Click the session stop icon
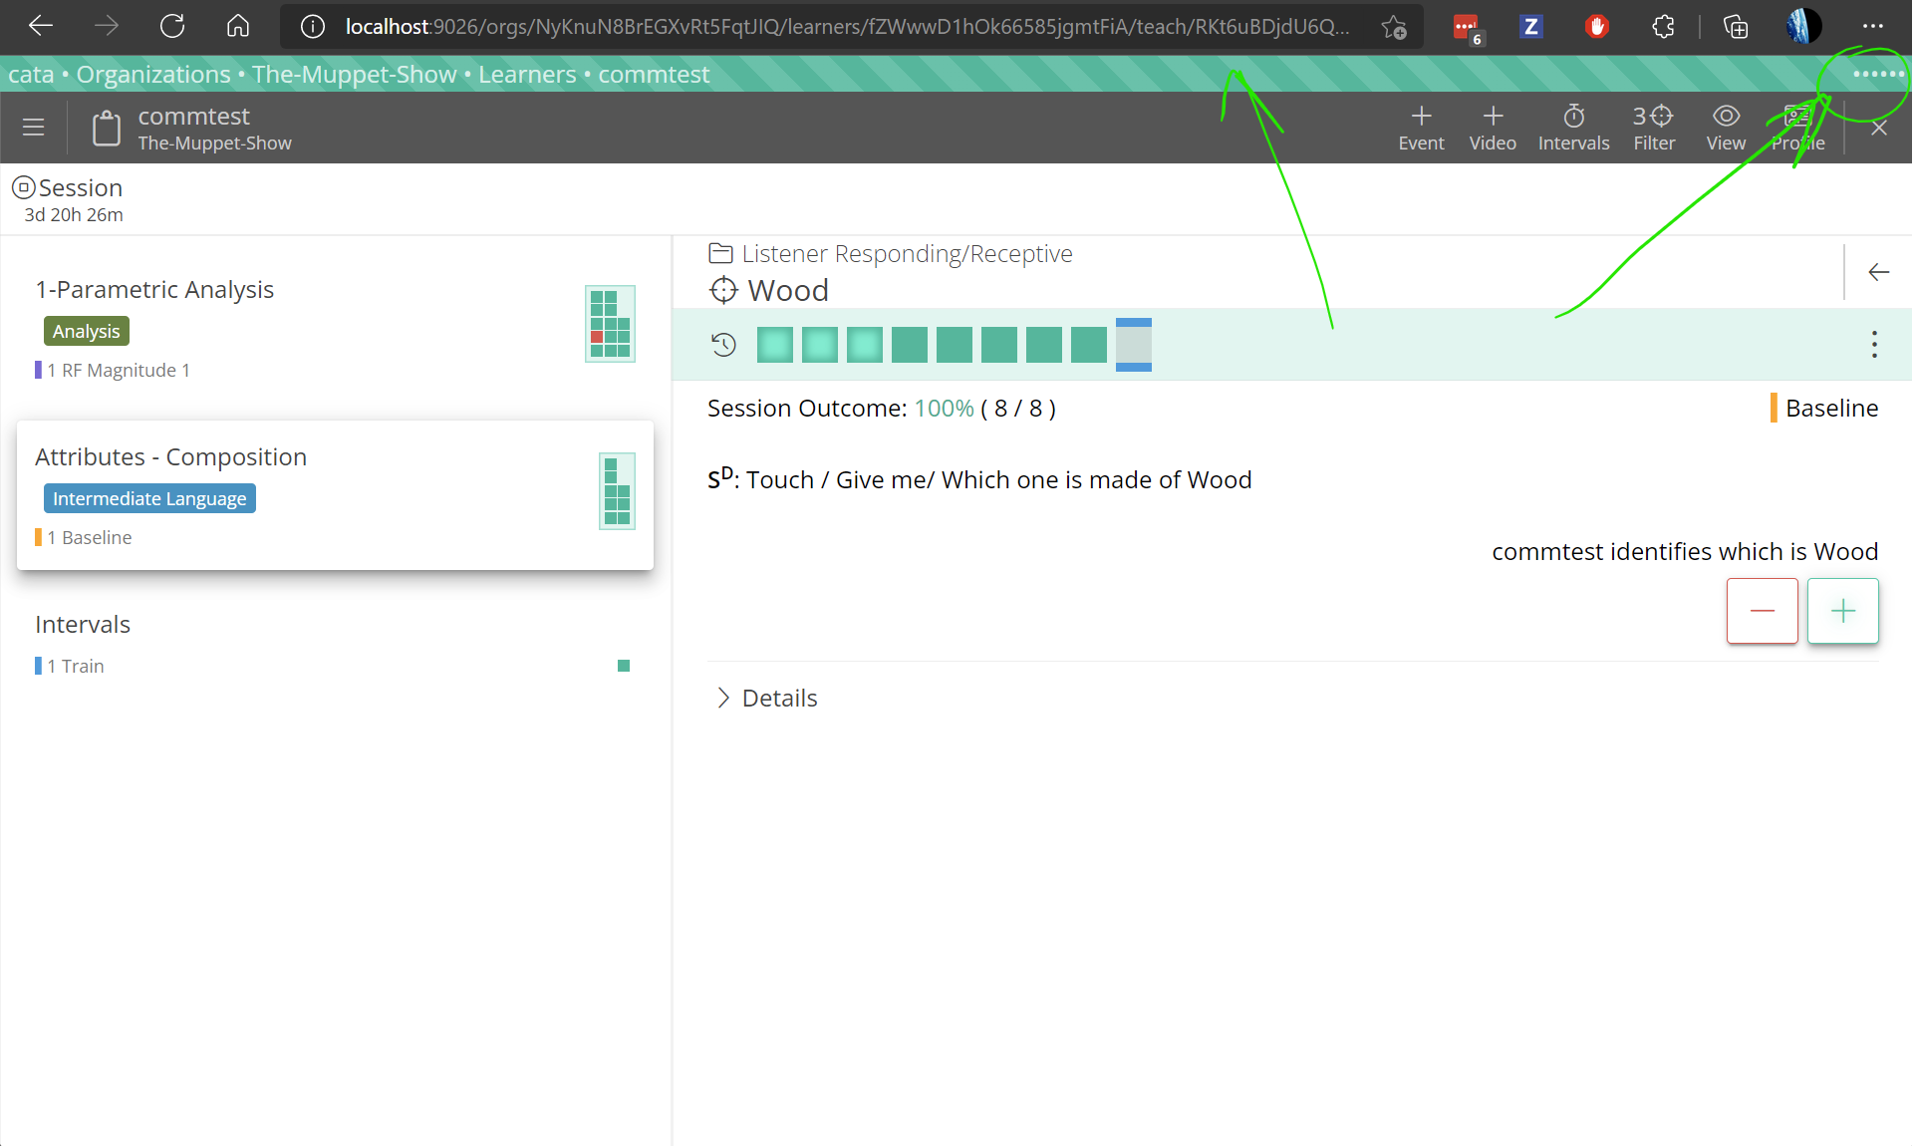 [x=24, y=187]
